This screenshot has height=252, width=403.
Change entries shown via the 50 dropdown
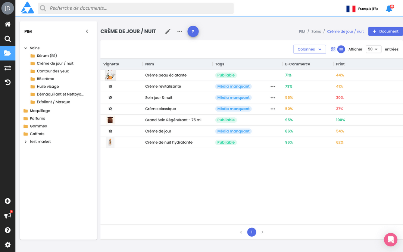[373, 49]
